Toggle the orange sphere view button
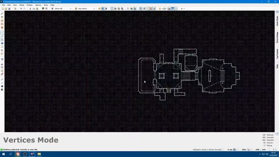Viewport: 279px width, 157px height. (x=99, y=9)
